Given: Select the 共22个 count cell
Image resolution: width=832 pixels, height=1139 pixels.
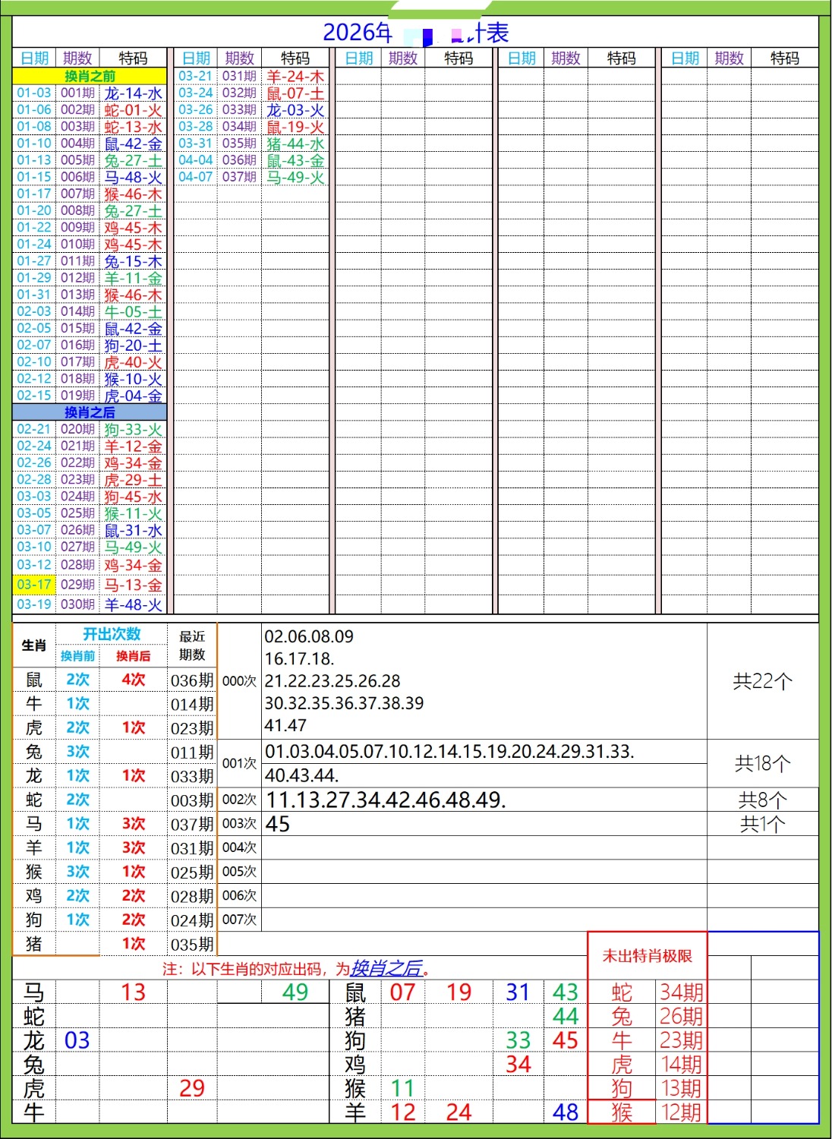Looking at the screenshot, I should (762, 681).
